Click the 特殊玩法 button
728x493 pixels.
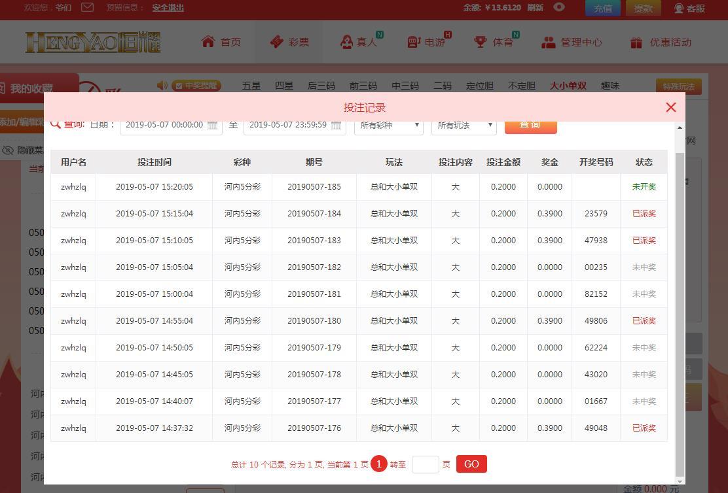679,87
